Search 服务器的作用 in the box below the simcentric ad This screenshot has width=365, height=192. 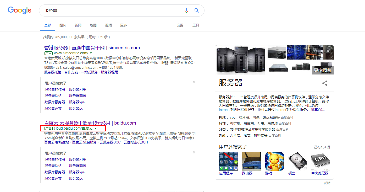click(x=55, y=89)
